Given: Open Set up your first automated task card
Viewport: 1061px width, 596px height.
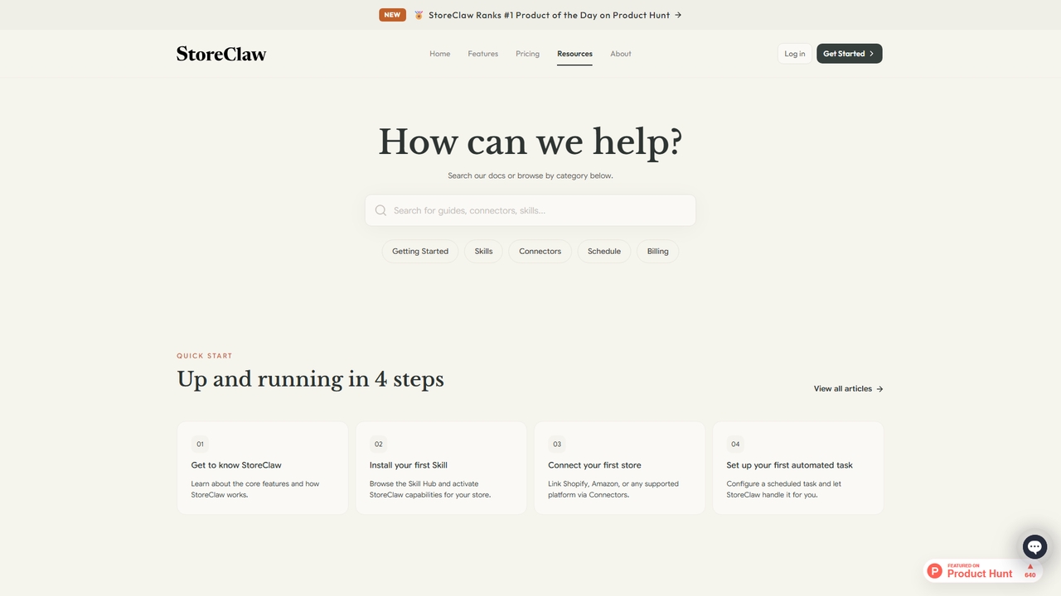Looking at the screenshot, I should pyautogui.click(x=798, y=468).
